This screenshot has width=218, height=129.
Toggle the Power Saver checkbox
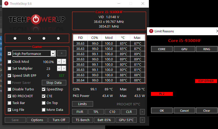[9, 82]
